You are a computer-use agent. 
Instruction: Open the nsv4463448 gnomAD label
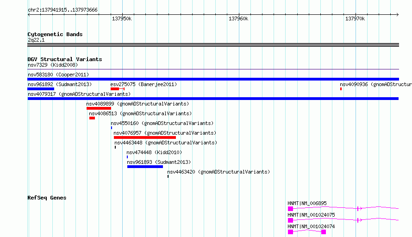click(166, 143)
